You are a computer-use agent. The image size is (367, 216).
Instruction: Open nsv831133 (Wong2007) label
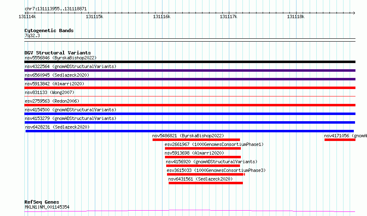(x=49, y=92)
